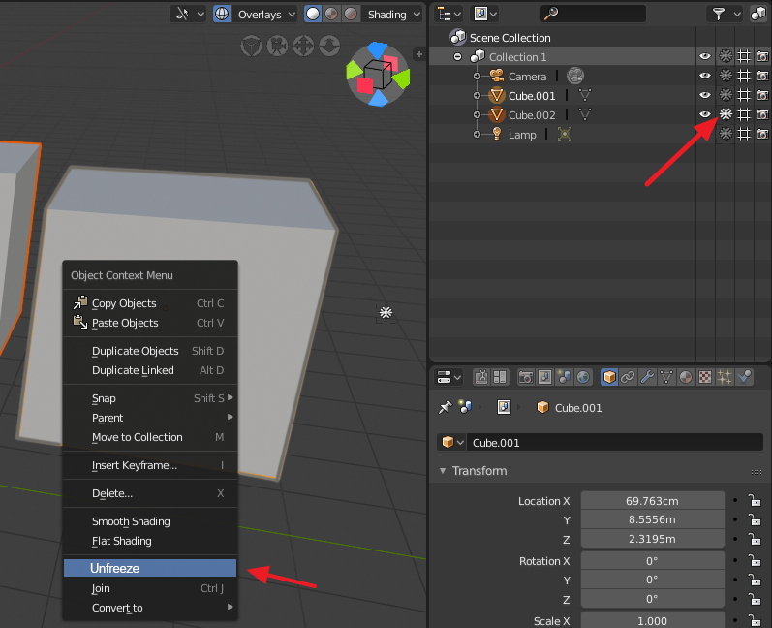Toggle visibility eye for Camera
The image size is (772, 628).
tap(705, 76)
